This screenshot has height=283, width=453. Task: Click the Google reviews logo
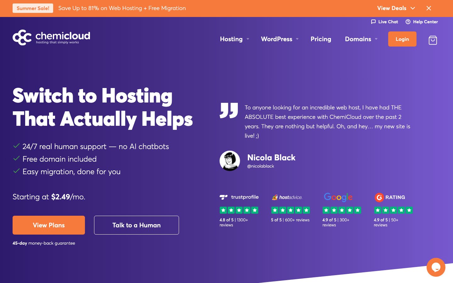click(x=338, y=197)
